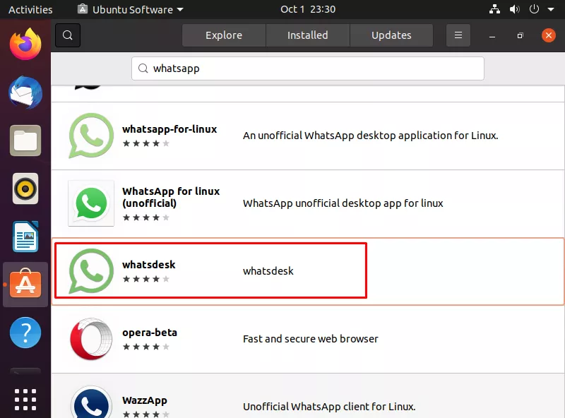Click the whatsapp-for-linux app icon
Screen dimensions: 565x418
91,136
